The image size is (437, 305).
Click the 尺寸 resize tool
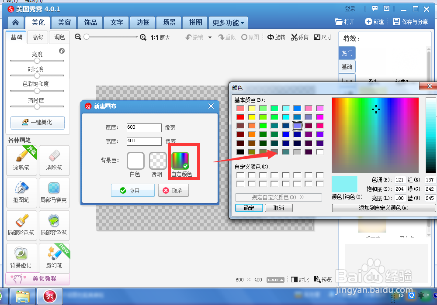(323, 37)
